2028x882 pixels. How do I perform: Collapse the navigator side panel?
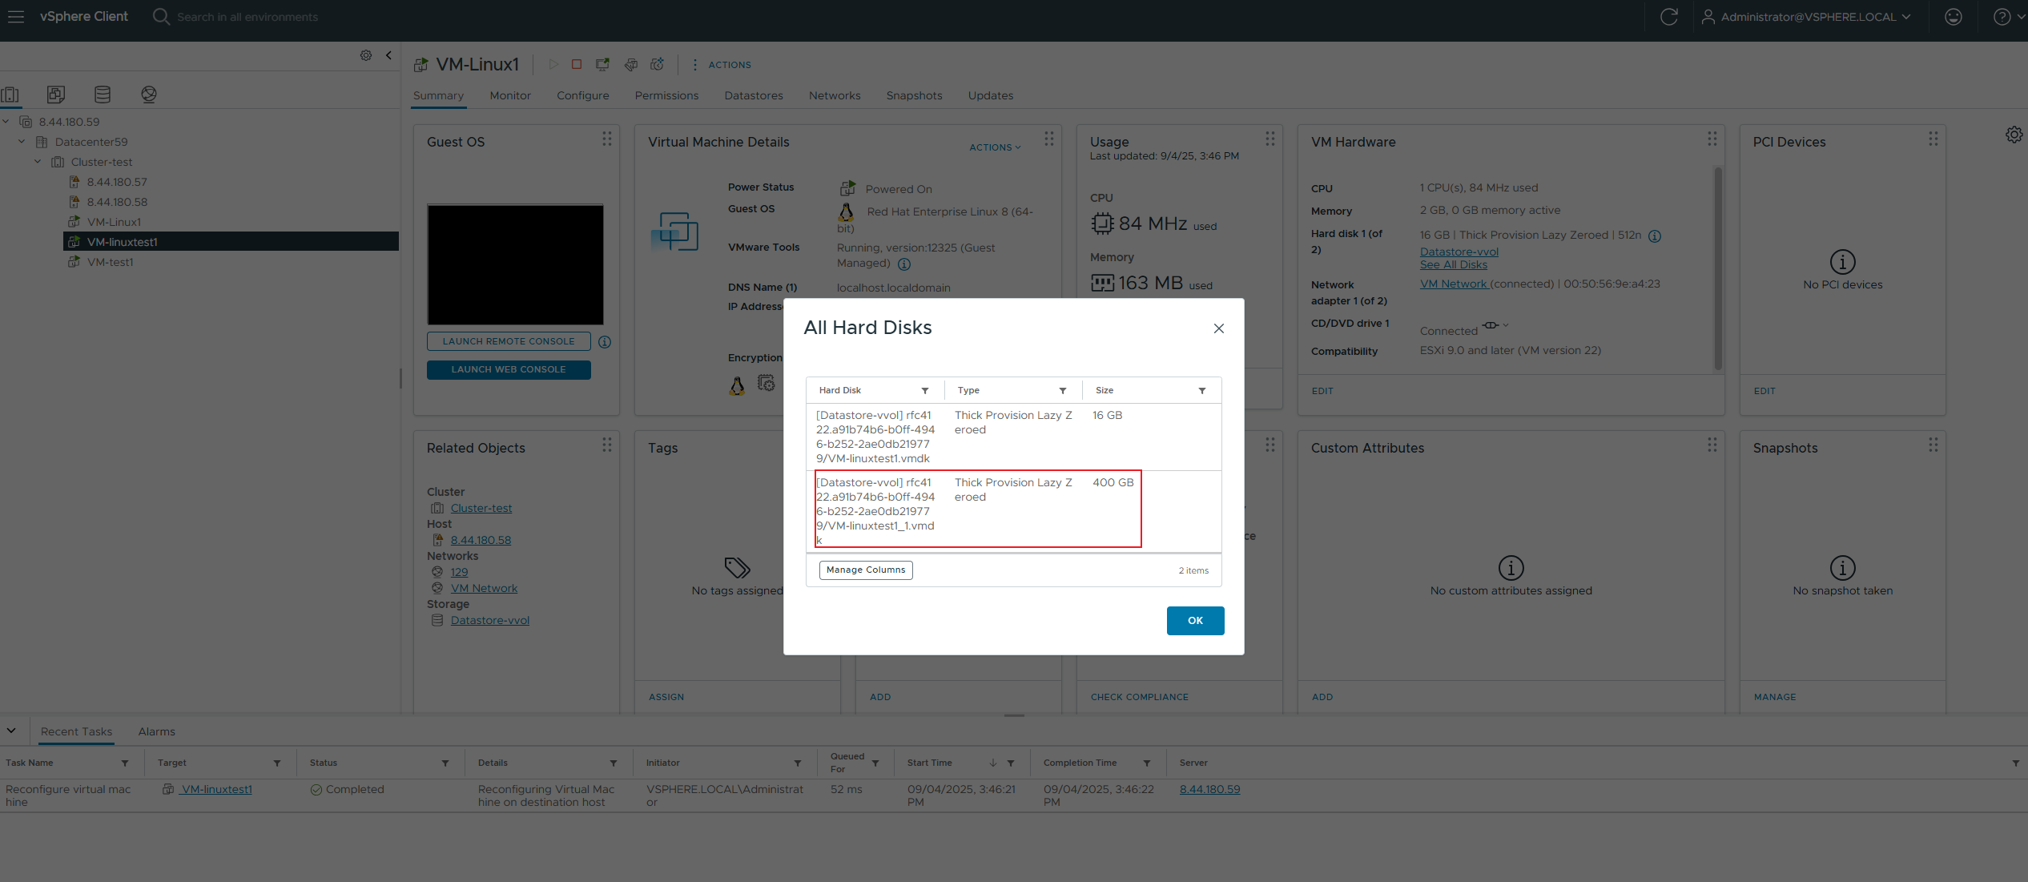click(x=388, y=55)
